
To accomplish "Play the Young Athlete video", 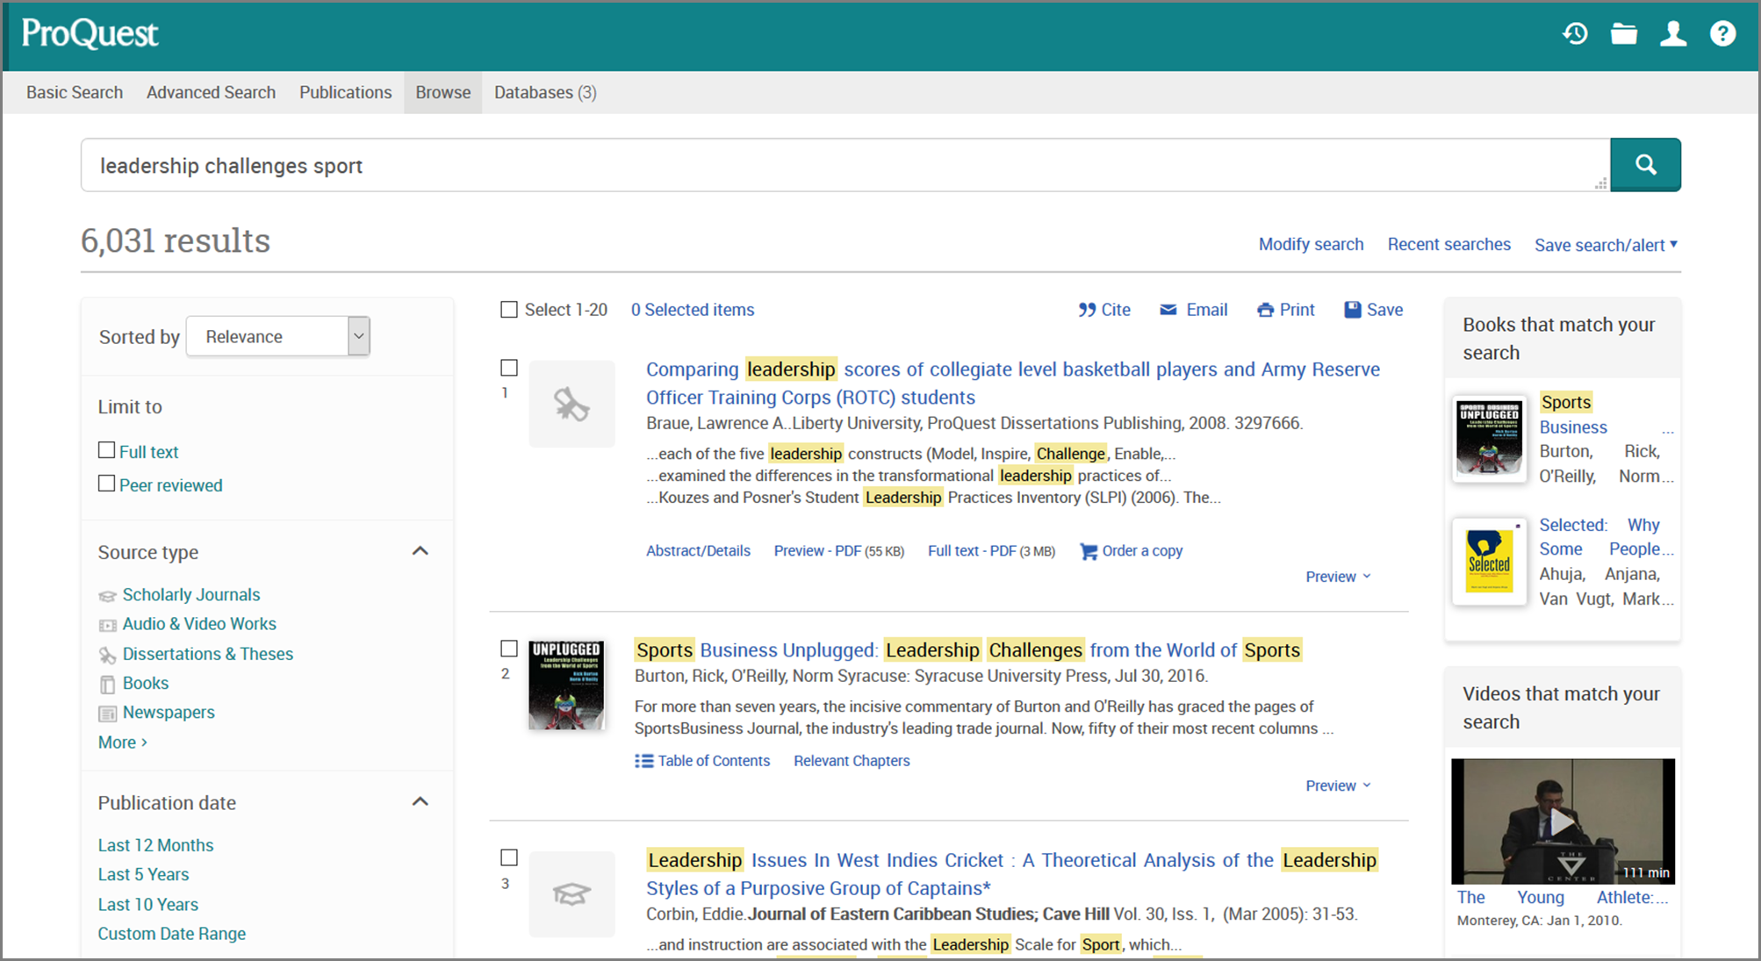I will [1563, 821].
